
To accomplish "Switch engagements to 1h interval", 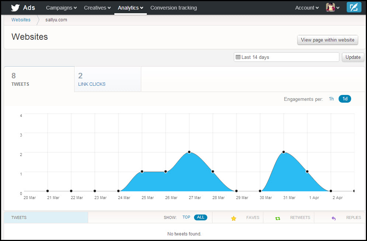I will coord(331,99).
